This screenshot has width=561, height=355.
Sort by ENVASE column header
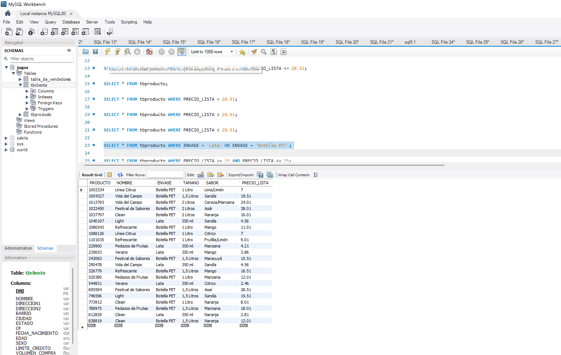tap(167, 183)
